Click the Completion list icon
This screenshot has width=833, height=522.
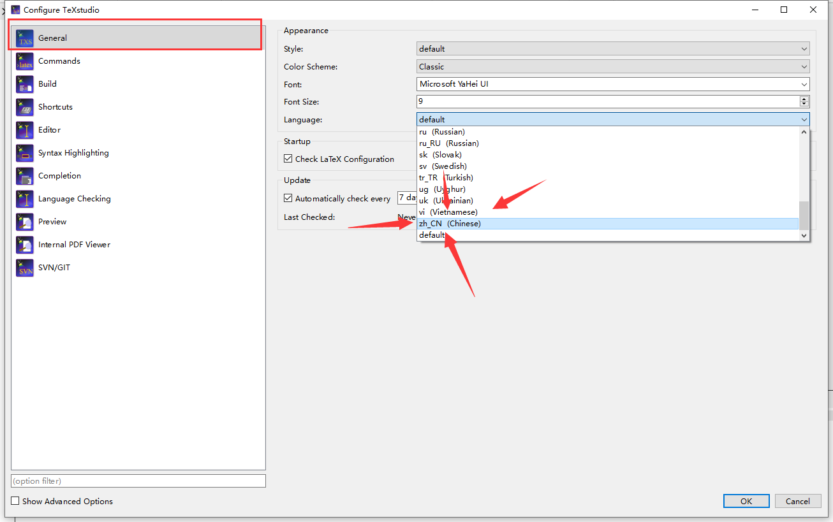coord(25,176)
